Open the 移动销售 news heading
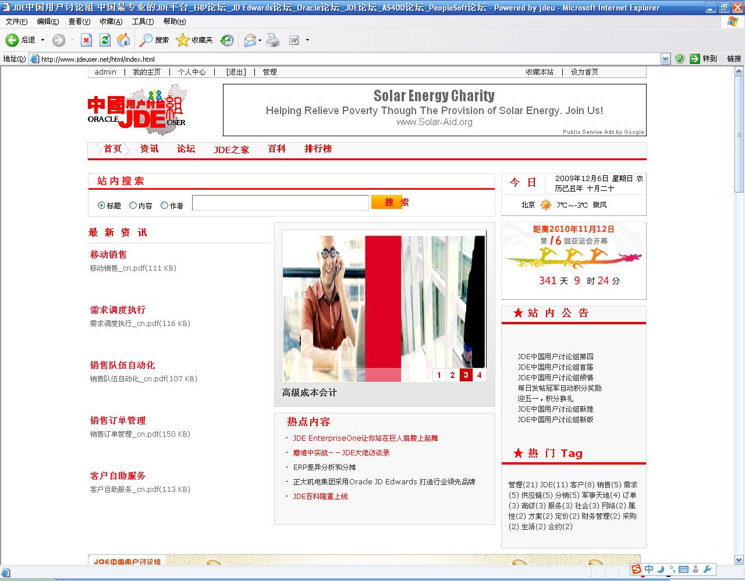The image size is (745, 581). click(108, 254)
